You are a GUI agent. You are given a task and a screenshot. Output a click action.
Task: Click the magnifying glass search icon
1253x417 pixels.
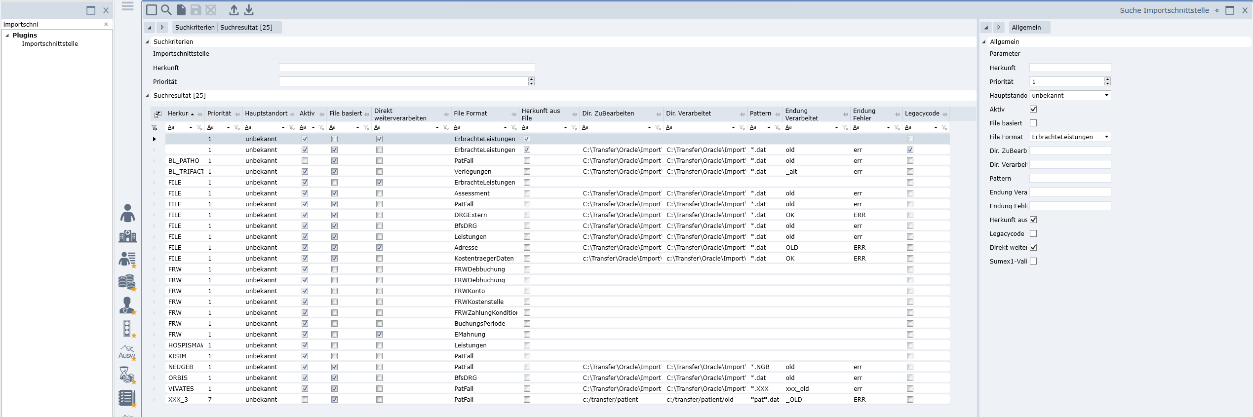click(166, 10)
